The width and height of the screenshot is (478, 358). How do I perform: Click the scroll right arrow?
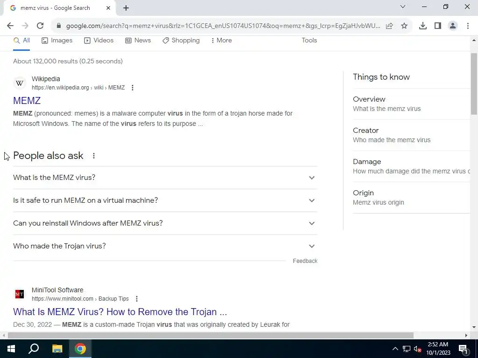[466, 335]
